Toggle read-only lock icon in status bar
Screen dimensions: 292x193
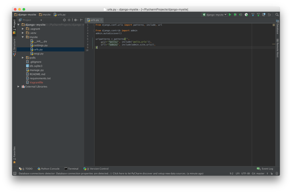coord(272,173)
